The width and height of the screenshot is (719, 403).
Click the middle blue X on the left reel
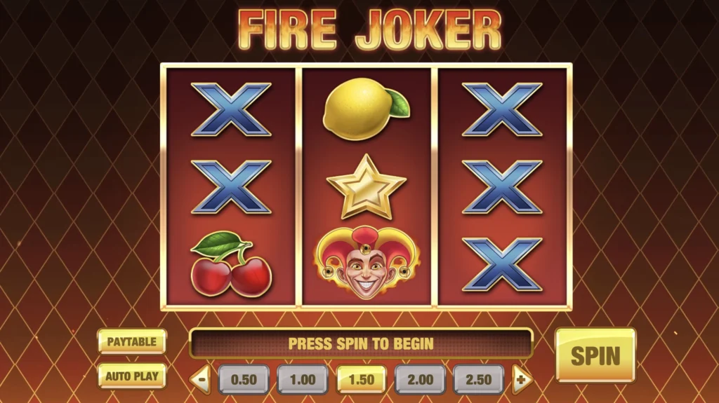click(x=231, y=187)
